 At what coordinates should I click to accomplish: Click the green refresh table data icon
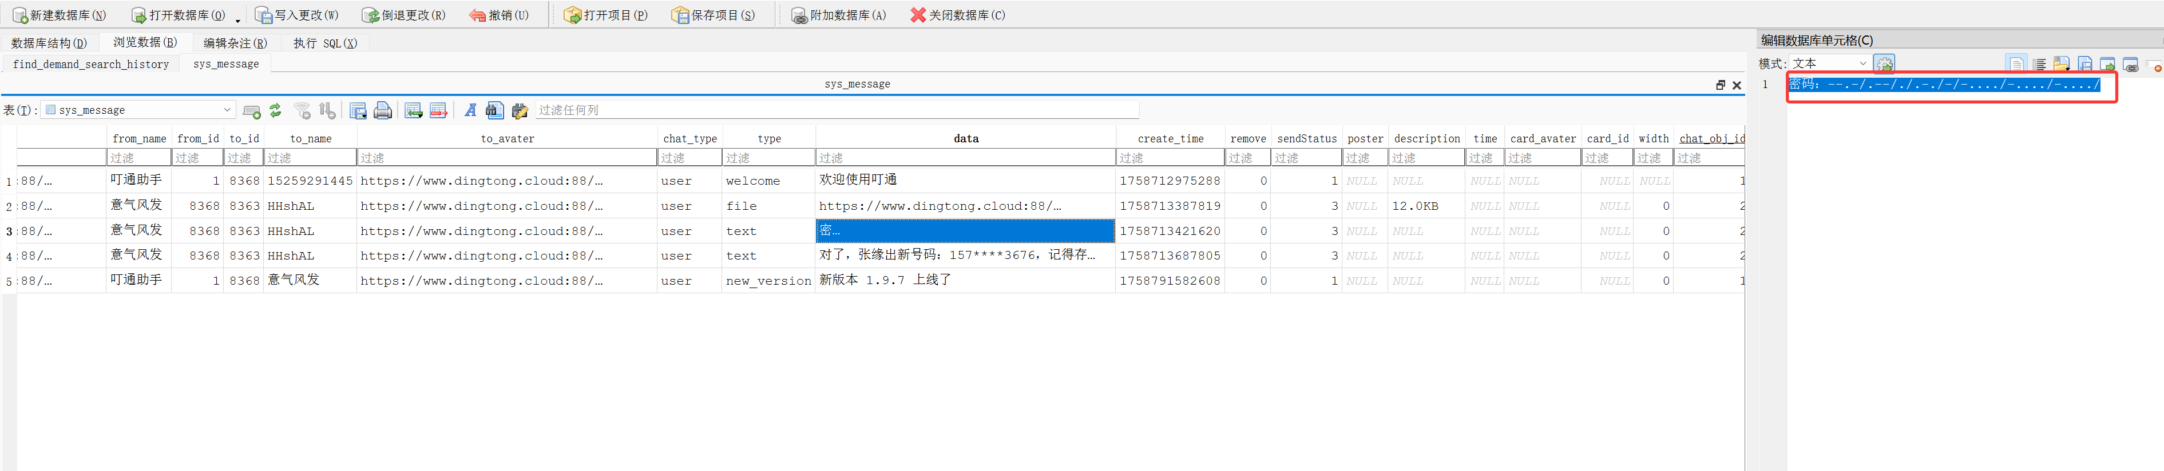pos(275,110)
